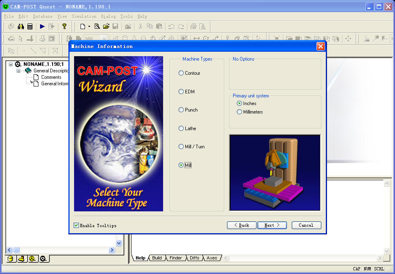Click the Cut scissors icon
The height and width of the screenshot is (274, 395).
point(140,26)
